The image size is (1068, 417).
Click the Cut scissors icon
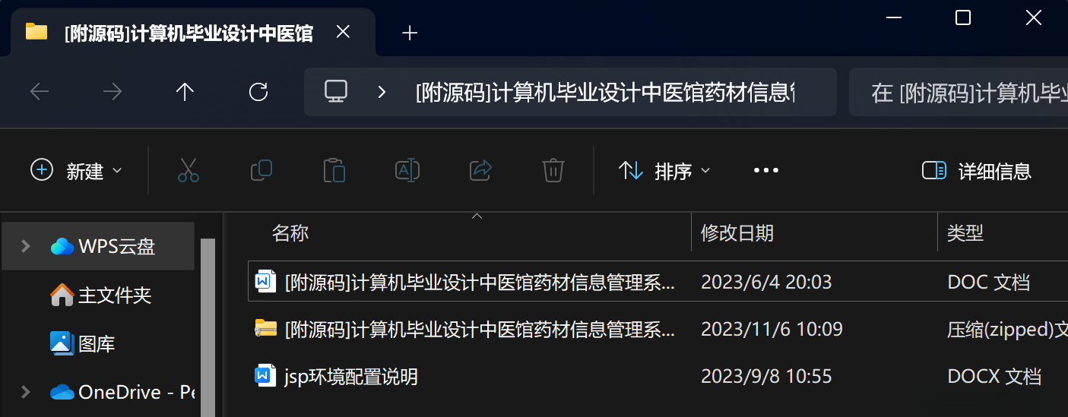pyautogui.click(x=189, y=170)
